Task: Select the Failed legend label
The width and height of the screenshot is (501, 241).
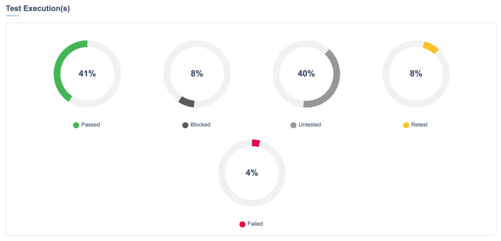Action: coord(255,224)
